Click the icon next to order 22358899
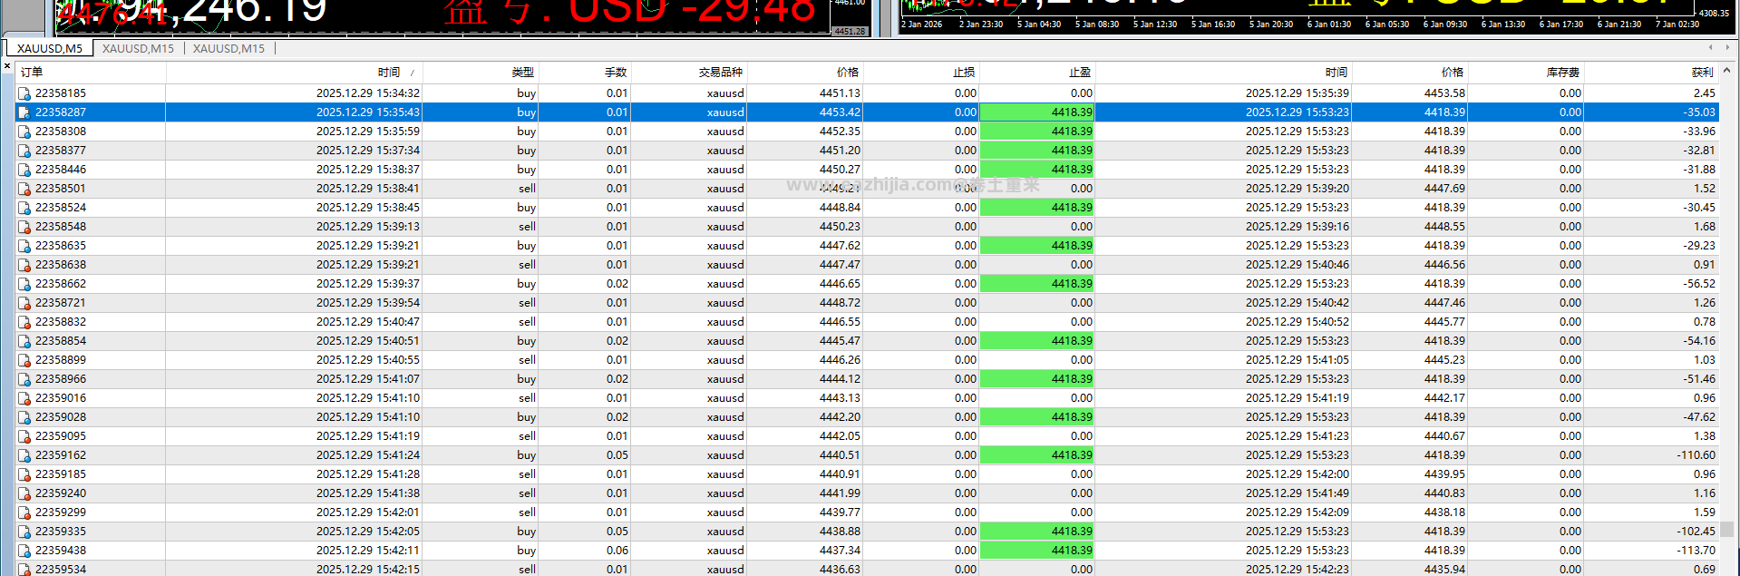The width and height of the screenshot is (1740, 576). point(24,360)
